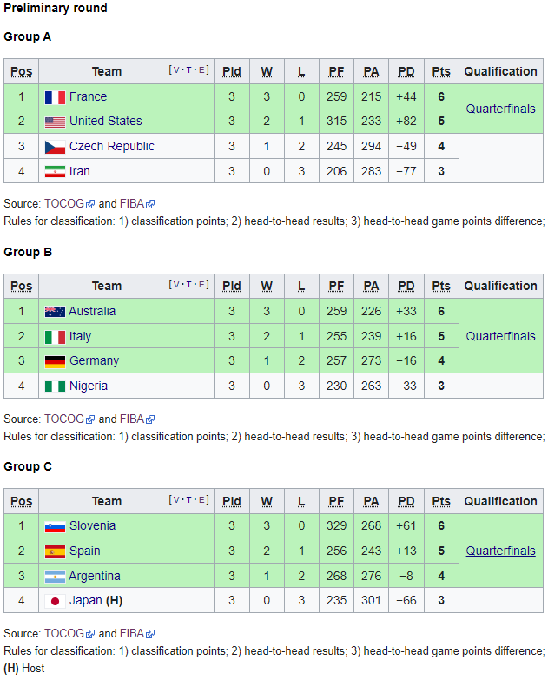Click the Slovenia flag icon

pos(55,526)
